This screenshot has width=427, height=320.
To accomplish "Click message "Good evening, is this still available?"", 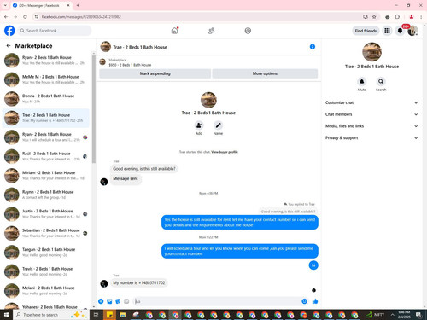I will [144, 169].
